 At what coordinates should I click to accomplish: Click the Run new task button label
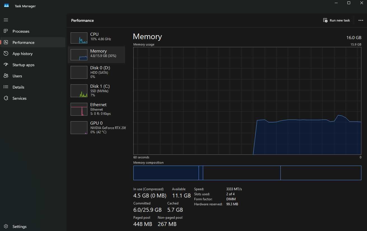340,20
